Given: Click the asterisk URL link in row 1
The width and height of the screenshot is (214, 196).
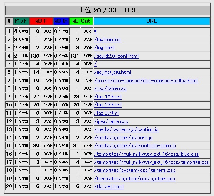Looking at the screenshot, I should (x=96, y=31).
